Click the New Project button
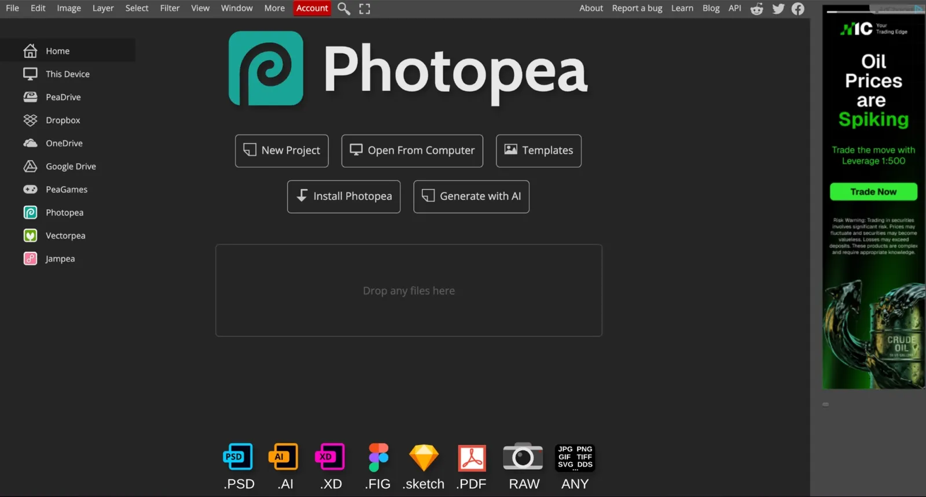 click(x=282, y=151)
